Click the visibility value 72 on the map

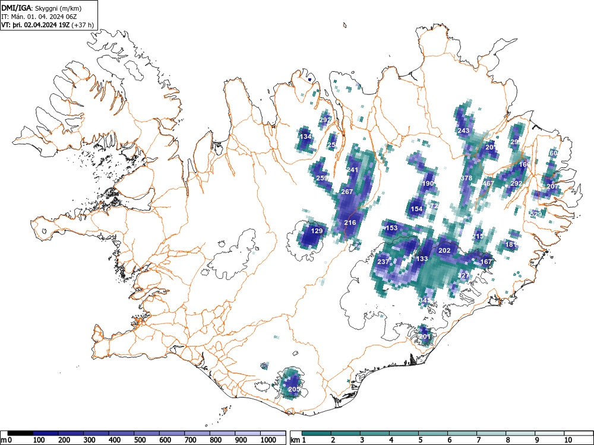[435, 206]
